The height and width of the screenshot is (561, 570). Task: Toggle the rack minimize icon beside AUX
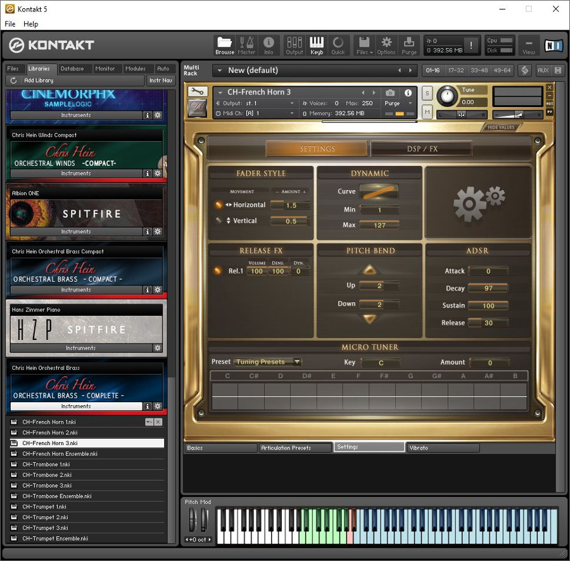(558, 70)
